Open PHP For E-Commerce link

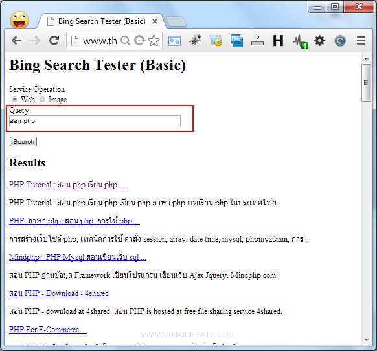(x=48, y=330)
